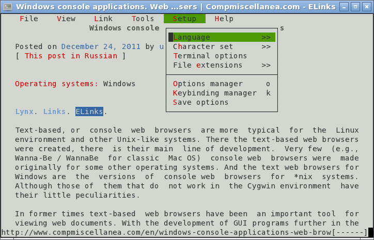Viewport: 374px width, 240px height.
Task: Open the Help menu
Action: (x=224, y=19)
